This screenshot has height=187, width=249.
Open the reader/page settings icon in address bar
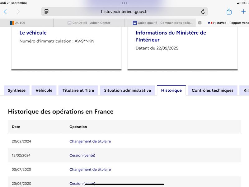(x=46, y=12)
